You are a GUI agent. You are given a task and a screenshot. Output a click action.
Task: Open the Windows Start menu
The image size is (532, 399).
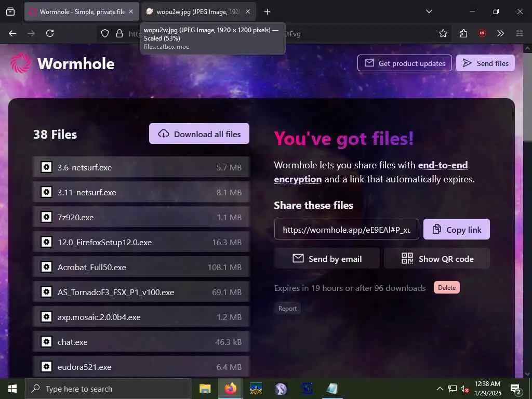point(12,389)
